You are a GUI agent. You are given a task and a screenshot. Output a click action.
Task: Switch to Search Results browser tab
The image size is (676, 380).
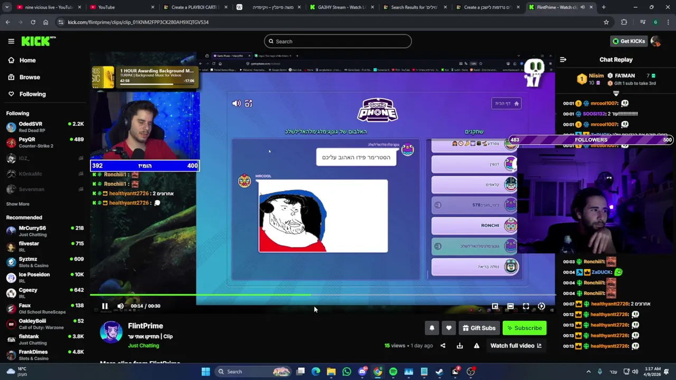coord(414,7)
